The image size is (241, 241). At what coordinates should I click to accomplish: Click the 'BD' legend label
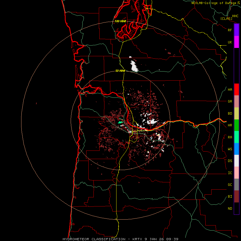(230, 114)
